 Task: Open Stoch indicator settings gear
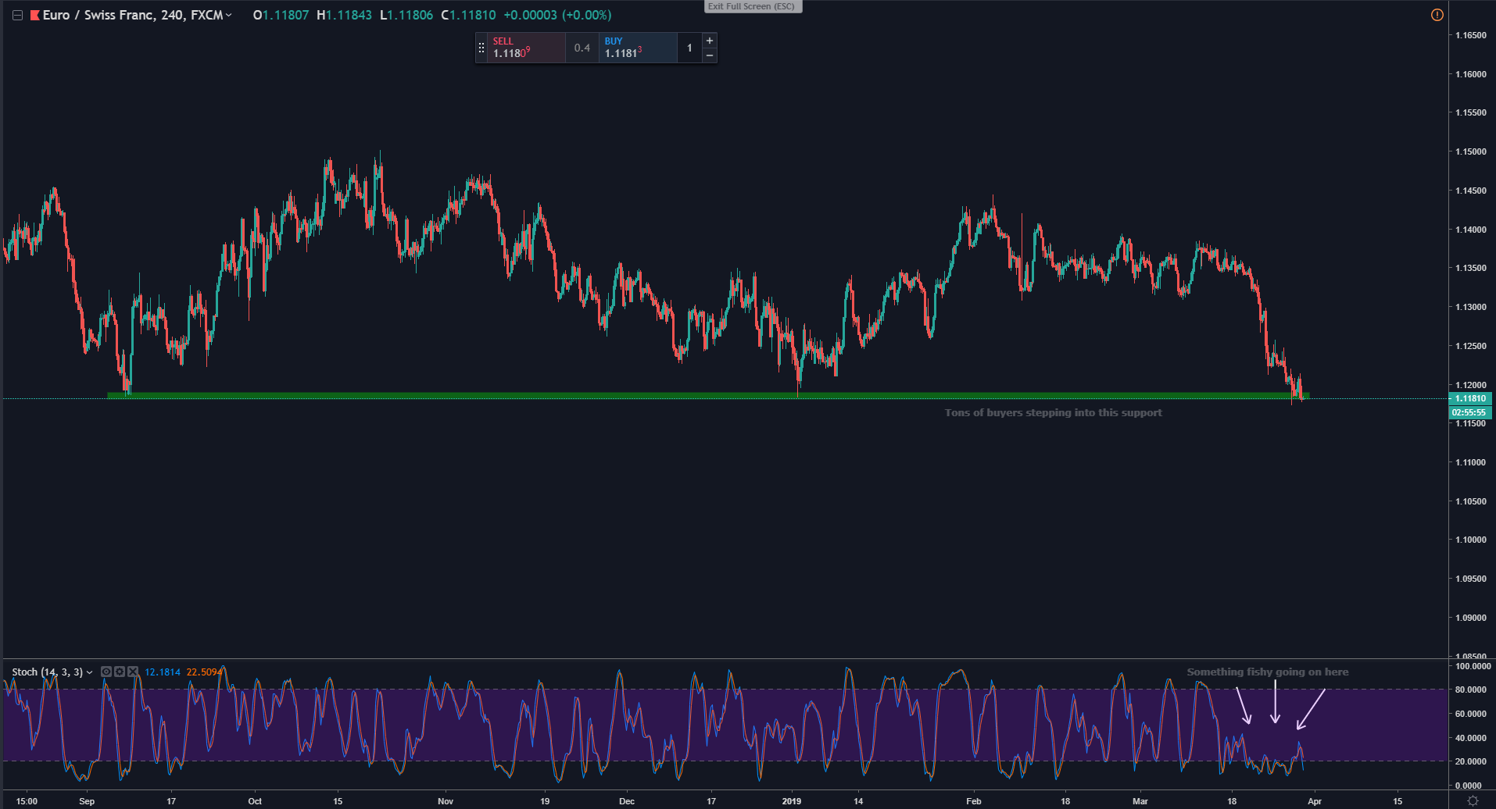click(x=120, y=672)
